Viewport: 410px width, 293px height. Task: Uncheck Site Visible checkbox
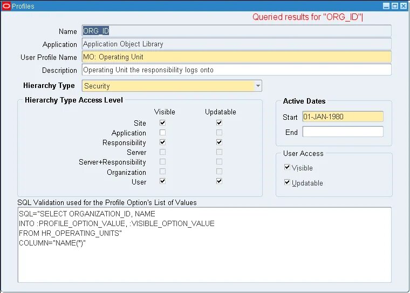[x=162, y=122]
